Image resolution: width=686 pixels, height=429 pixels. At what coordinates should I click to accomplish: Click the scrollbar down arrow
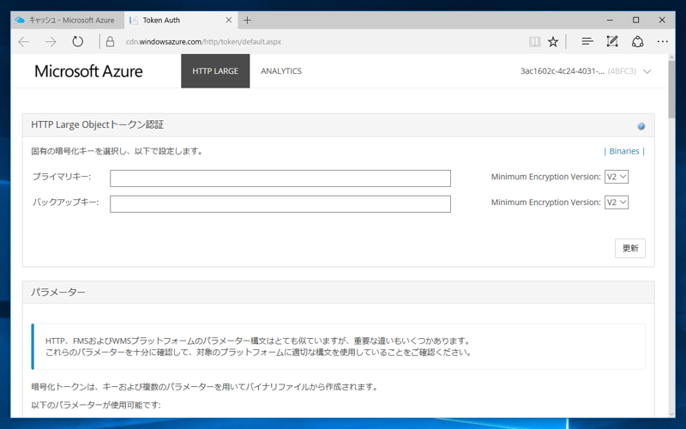[672, 414]
